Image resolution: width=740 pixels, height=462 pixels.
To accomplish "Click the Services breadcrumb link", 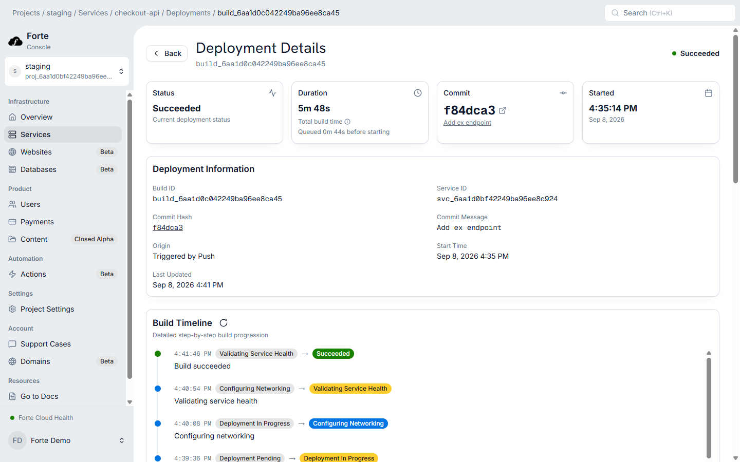I will [x=93, y=13].
